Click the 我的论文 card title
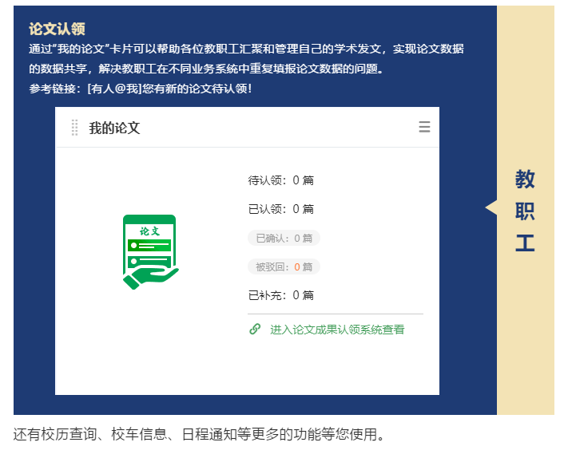 tap(114, 128)
